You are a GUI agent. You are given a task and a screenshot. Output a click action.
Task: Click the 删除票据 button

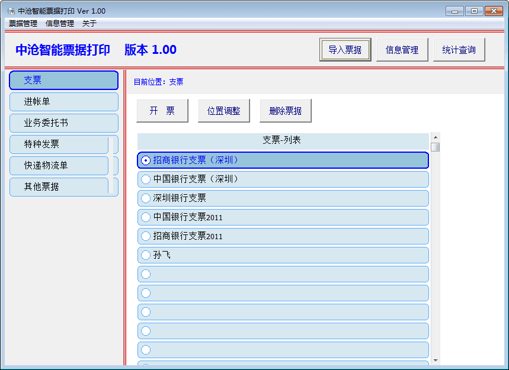[x=285, y=111]
